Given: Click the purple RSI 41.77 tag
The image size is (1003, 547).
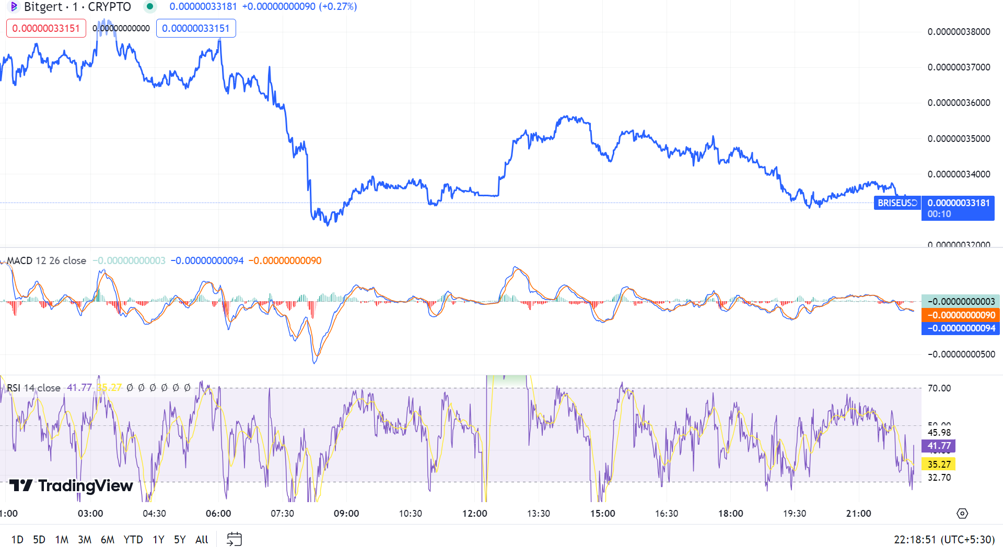Looking at the screenshot, I should tap(939, 446).
